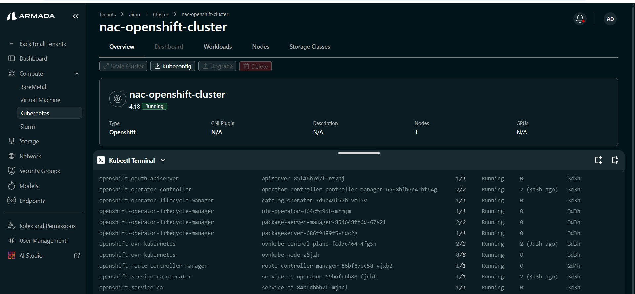Go to Tenants breadcrumb
Viewport: 635px width, 294px height.
point(107,14)
